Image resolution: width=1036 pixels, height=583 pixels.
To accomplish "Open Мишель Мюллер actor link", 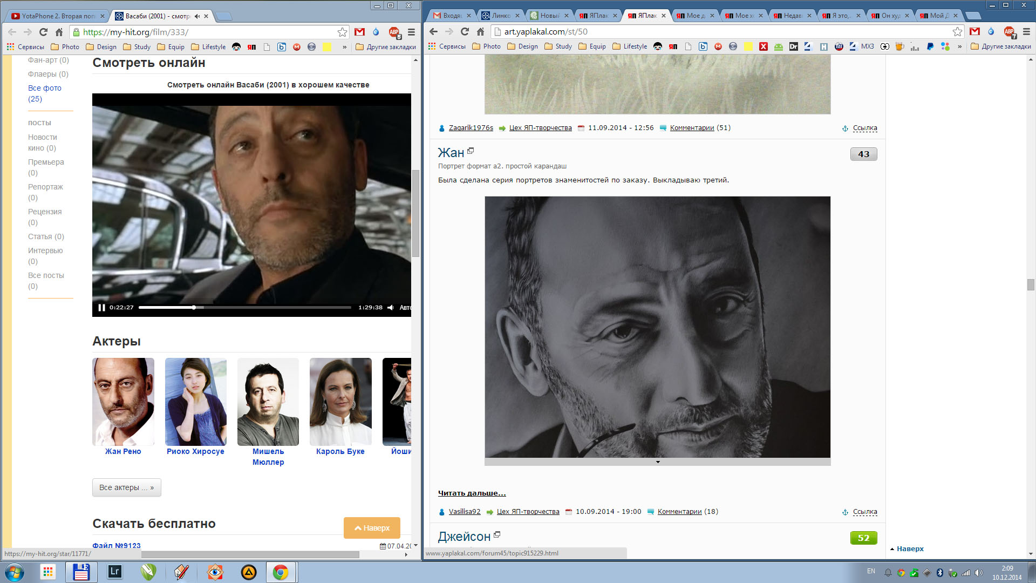I will pyautogui.click(x=268, y=457).
